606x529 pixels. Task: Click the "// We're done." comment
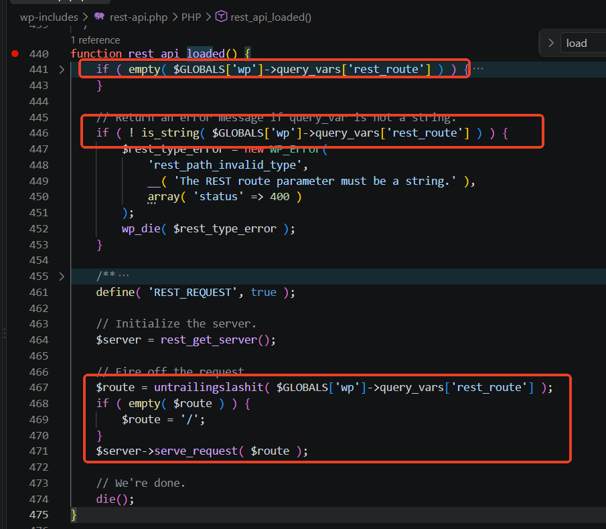click(x=141, y=483)
